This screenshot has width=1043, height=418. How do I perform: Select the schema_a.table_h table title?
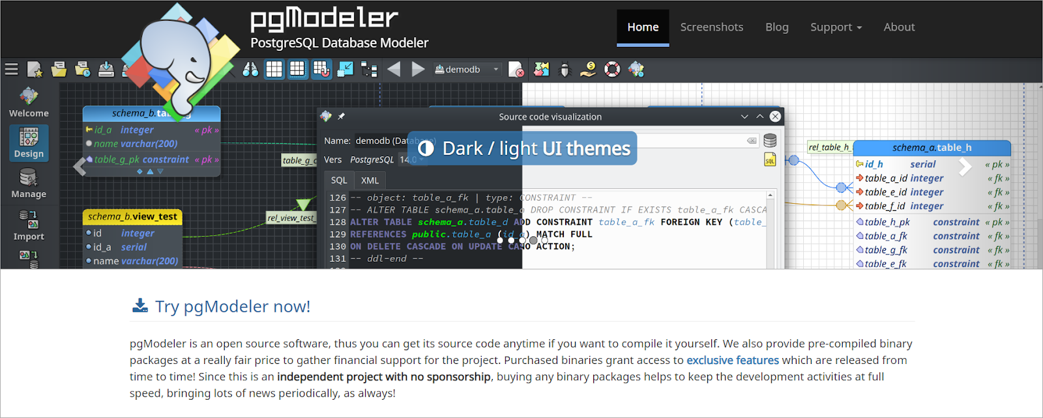point(932,148)
